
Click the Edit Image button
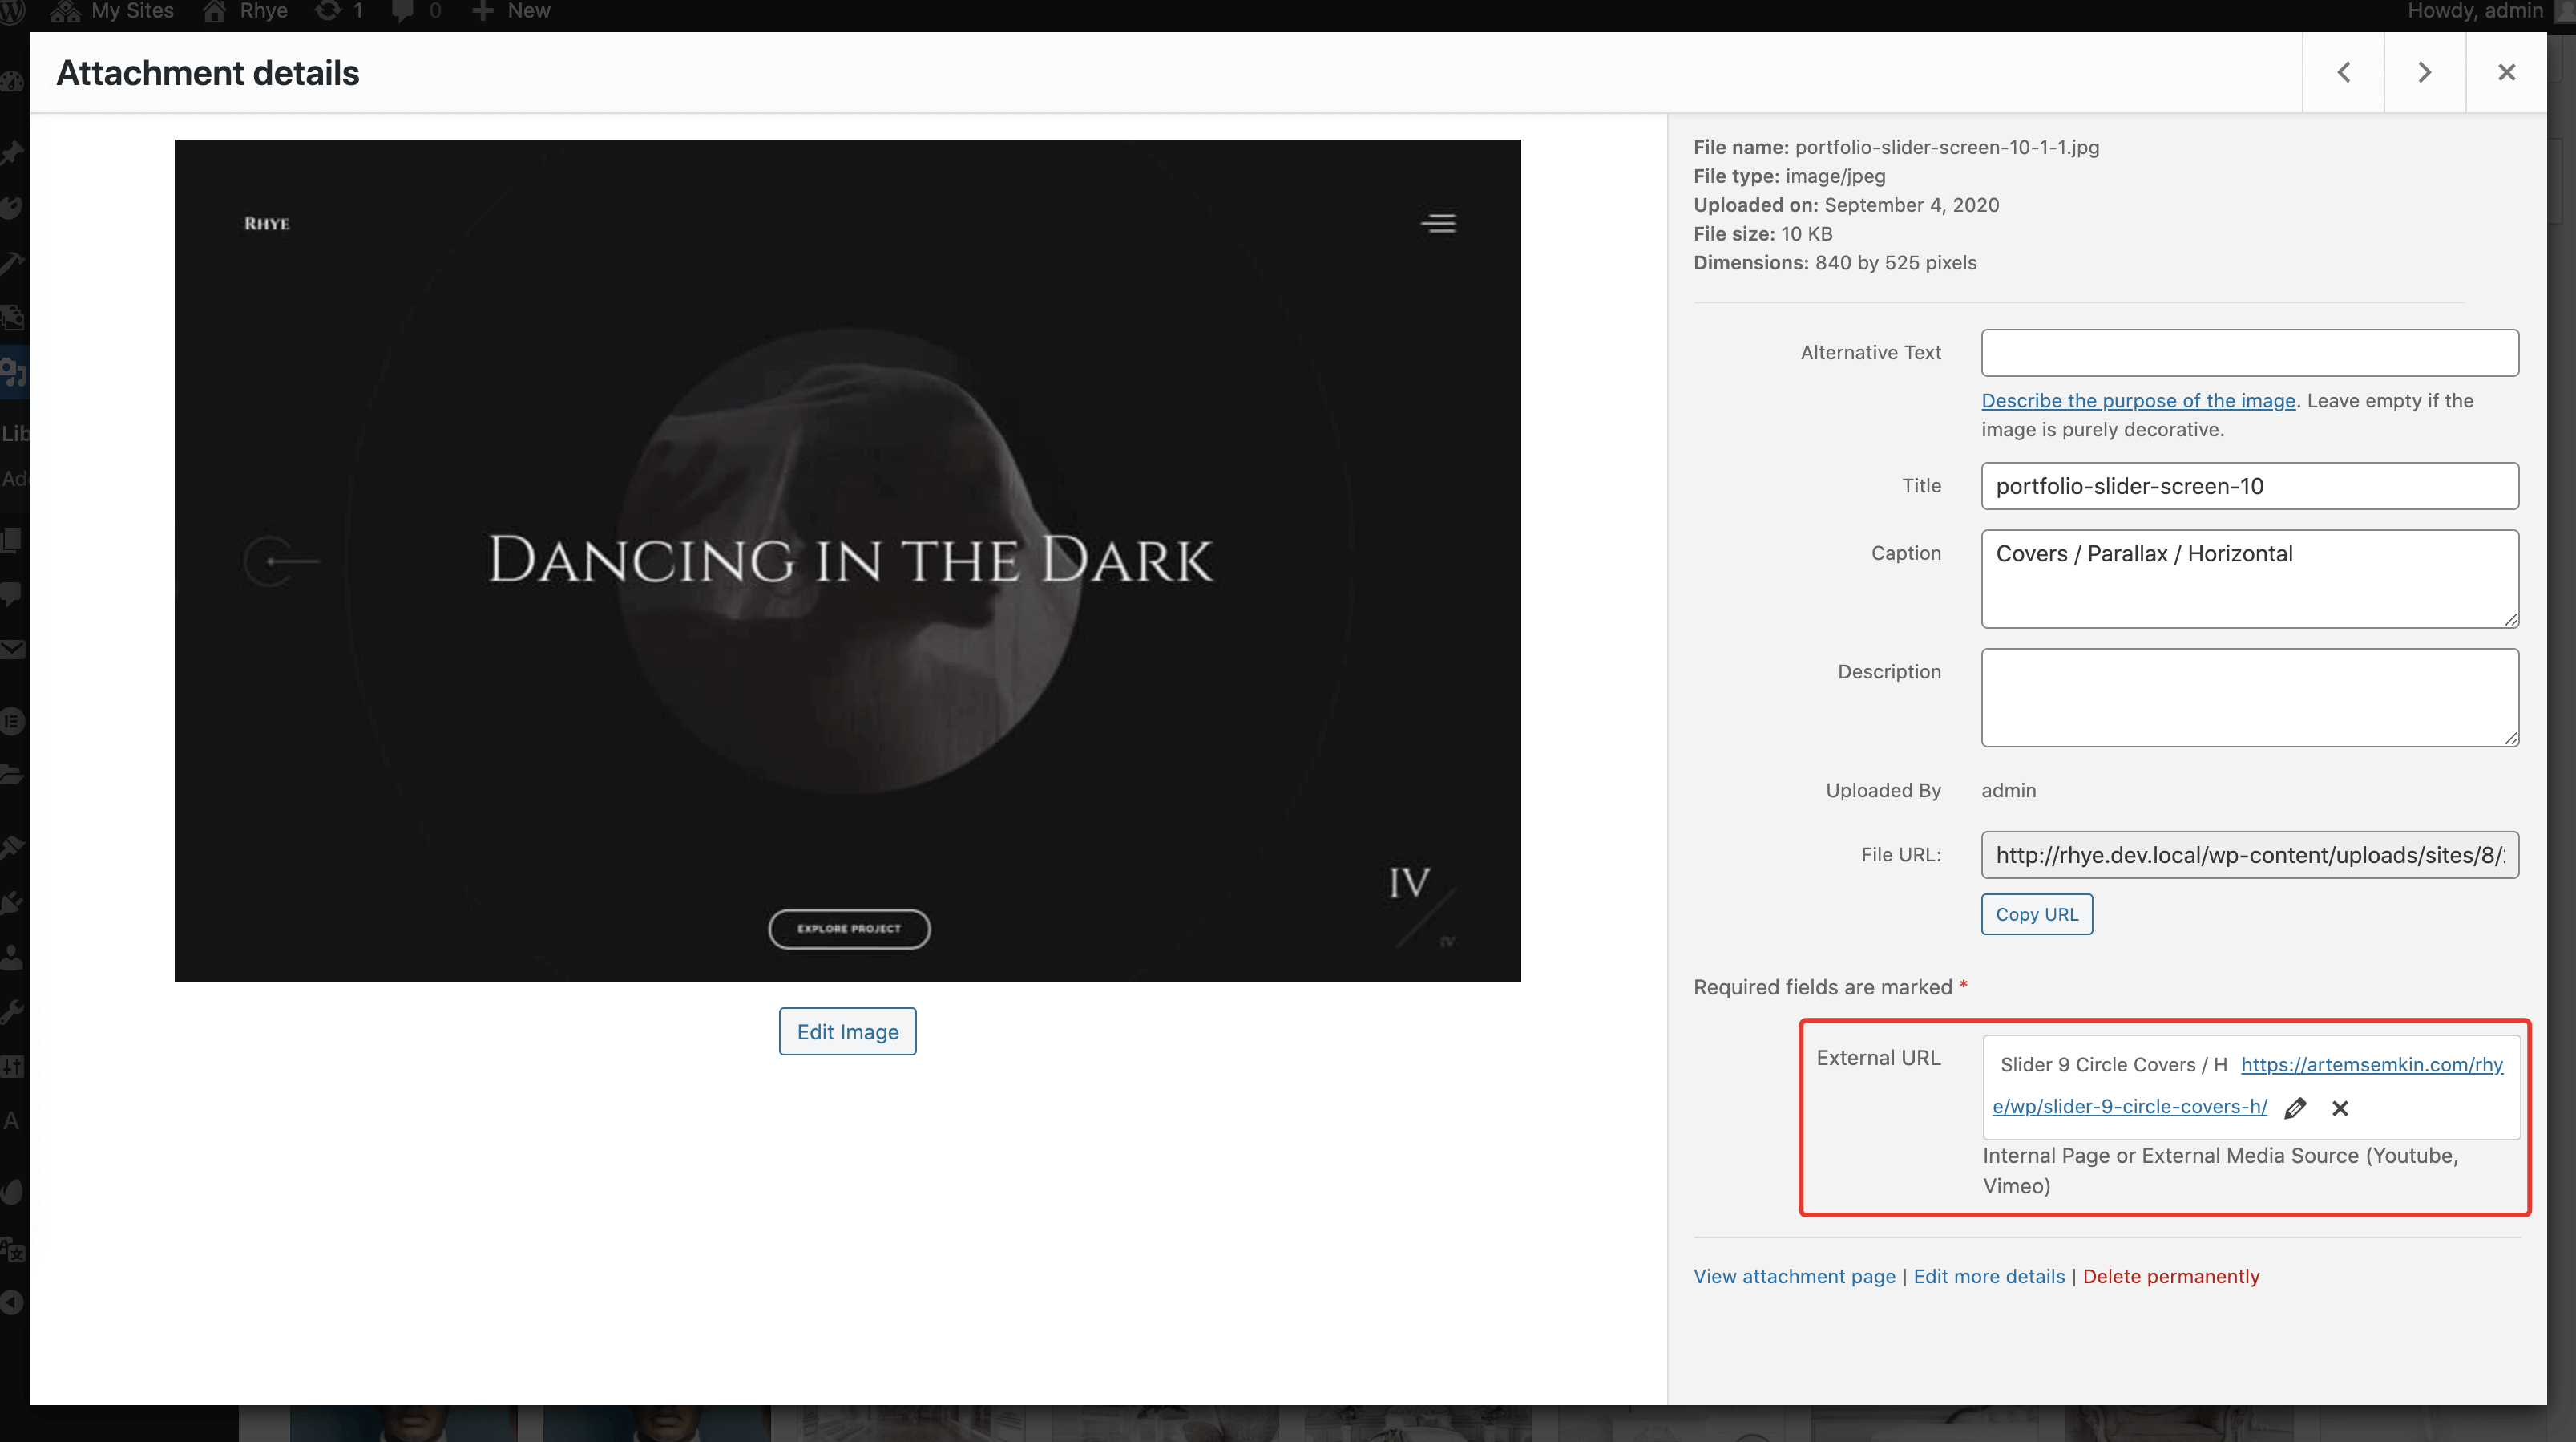847,1031
